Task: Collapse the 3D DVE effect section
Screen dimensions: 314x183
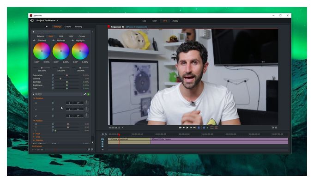Action: coord(33,94)
